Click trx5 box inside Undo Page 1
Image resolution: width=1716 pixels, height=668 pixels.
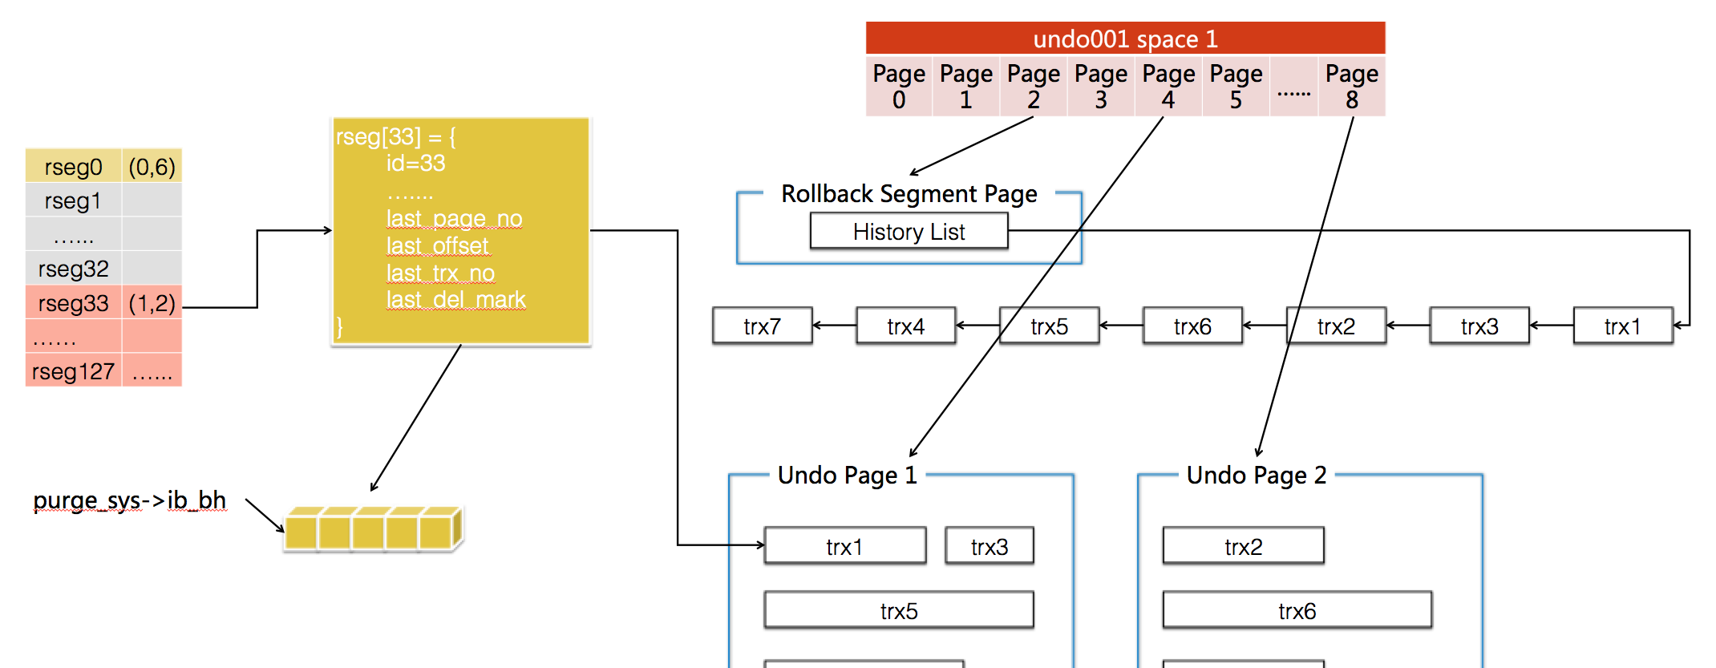(x=899, y=610)
